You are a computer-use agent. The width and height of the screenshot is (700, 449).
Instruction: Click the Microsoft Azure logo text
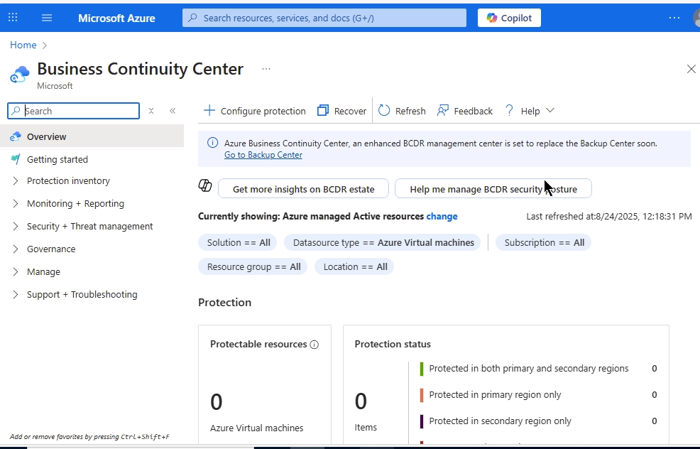pyautogui.click(x=116, y=18)
